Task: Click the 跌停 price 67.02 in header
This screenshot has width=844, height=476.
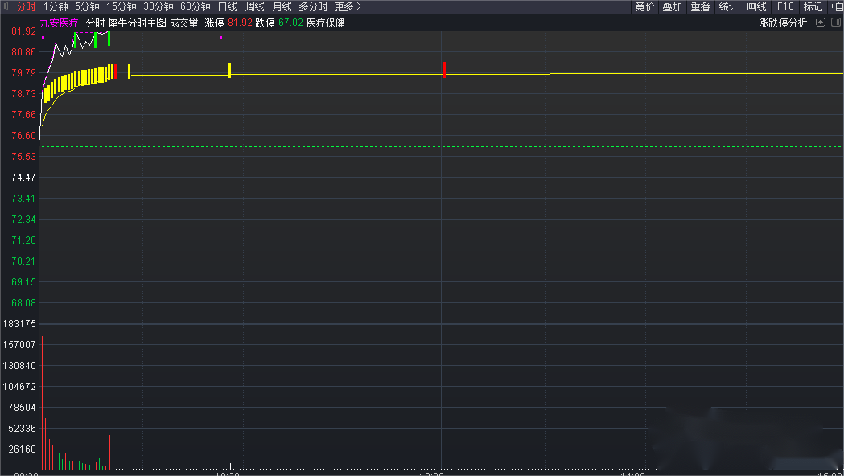Action: coord(290,23)
